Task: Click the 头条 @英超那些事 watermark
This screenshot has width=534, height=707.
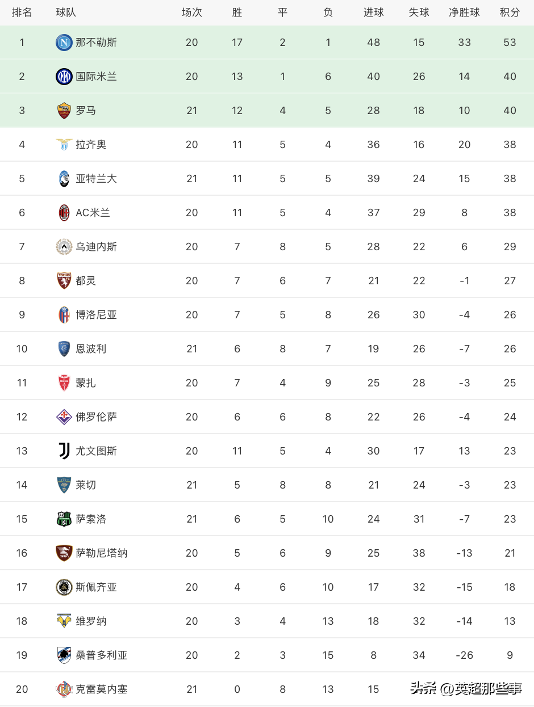Action: (x=466, y=689)
